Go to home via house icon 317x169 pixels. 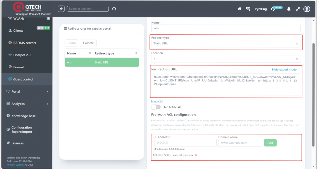coord(239,9)
